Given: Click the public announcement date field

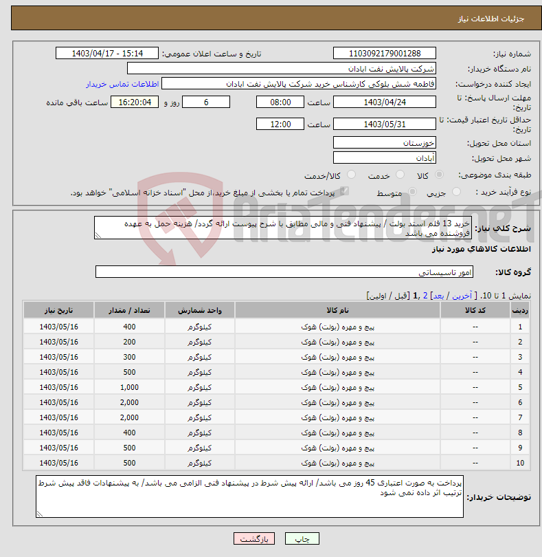Looking at the screenshot, I should (107, 53).
